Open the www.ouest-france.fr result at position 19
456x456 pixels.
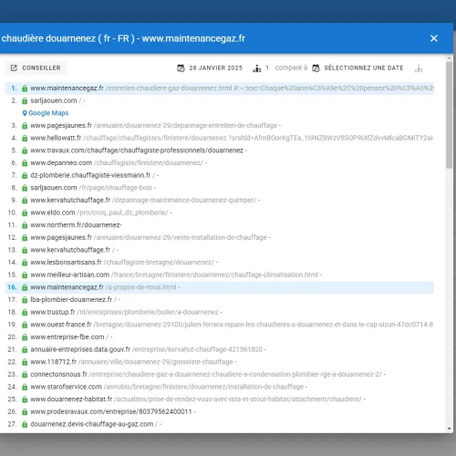pos(232,325)
